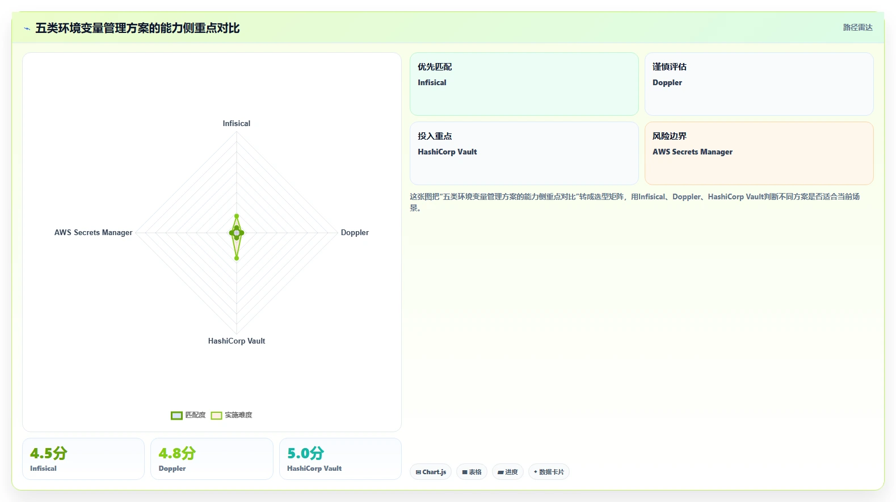The image size is (896, 502).
Task: Click the header icon beside the title
Action: click(27, 28)
